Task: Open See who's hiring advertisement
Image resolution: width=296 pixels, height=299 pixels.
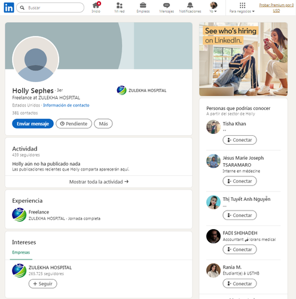Action: [243, 59]
